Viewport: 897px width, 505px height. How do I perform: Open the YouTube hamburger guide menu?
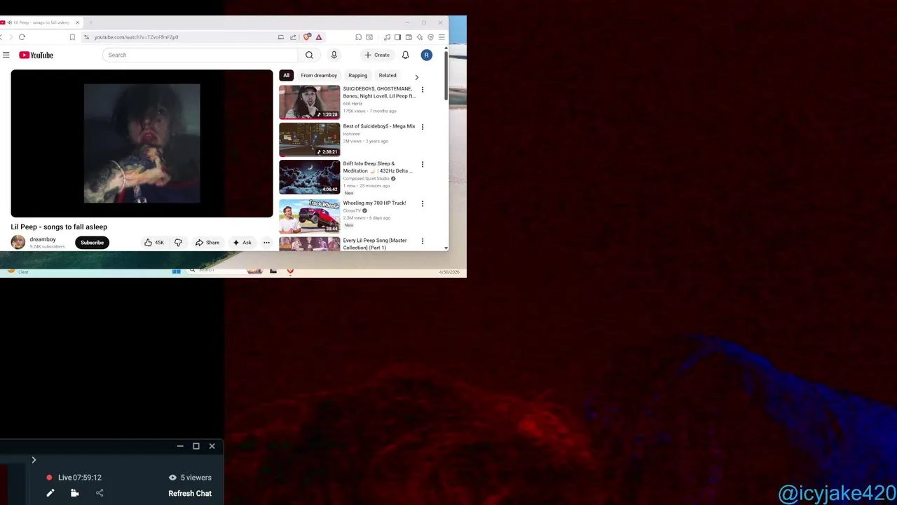click(6, 55)
